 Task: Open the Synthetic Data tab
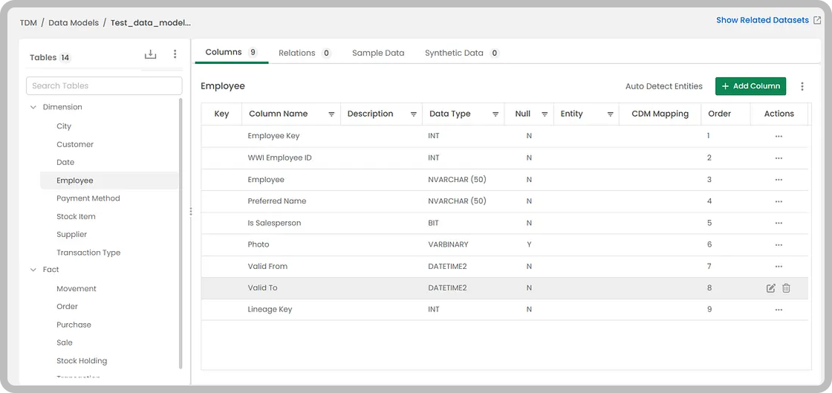[x=461, y=53]
